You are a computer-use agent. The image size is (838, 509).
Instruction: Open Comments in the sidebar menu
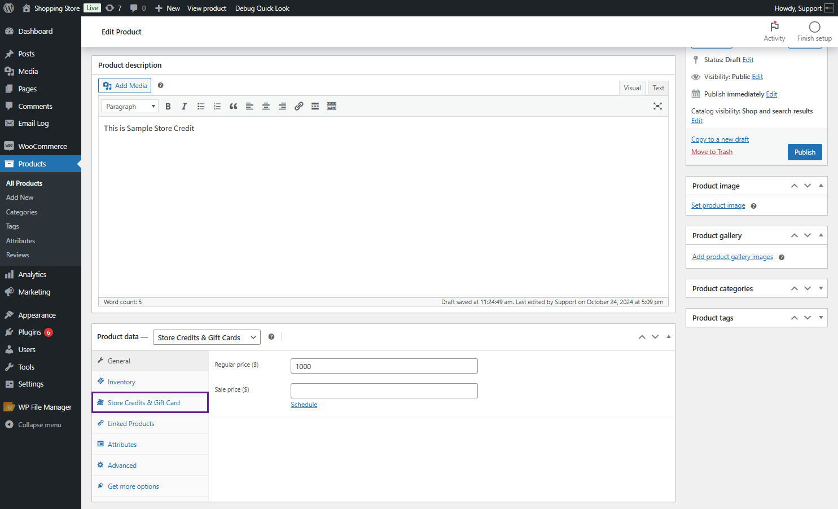[x=41, y=106]
